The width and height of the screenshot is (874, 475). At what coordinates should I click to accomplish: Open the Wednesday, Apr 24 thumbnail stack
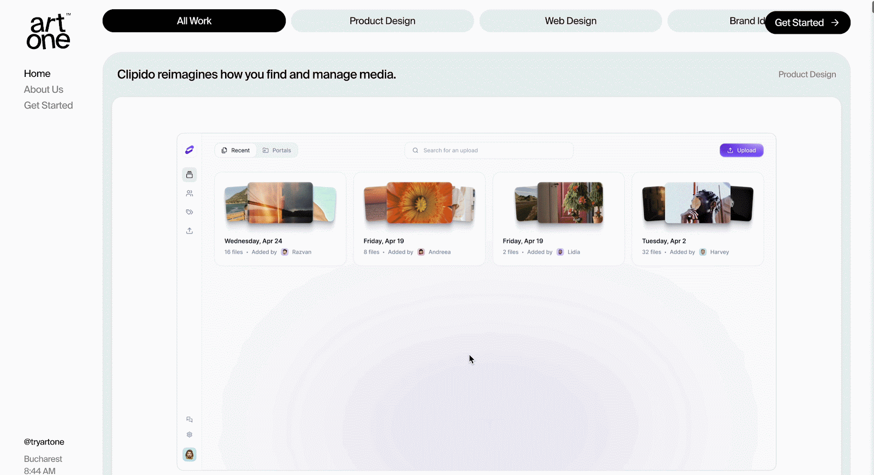coord(280,203)
